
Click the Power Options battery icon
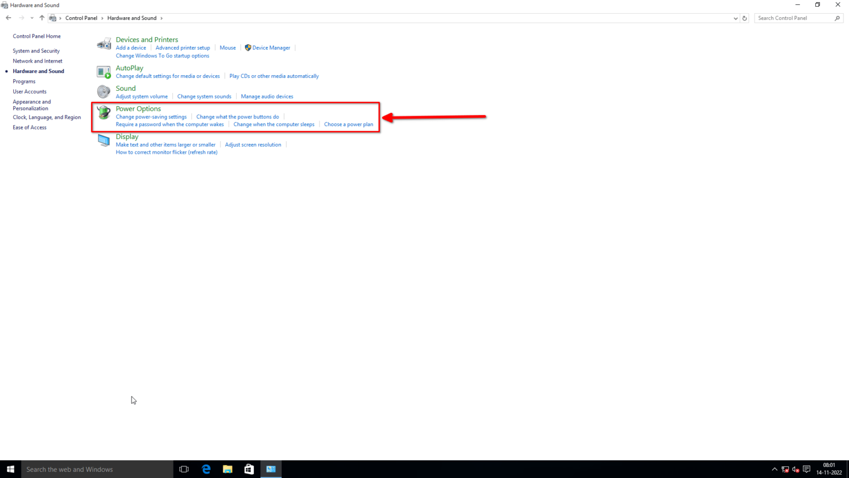tap(104, 113)
